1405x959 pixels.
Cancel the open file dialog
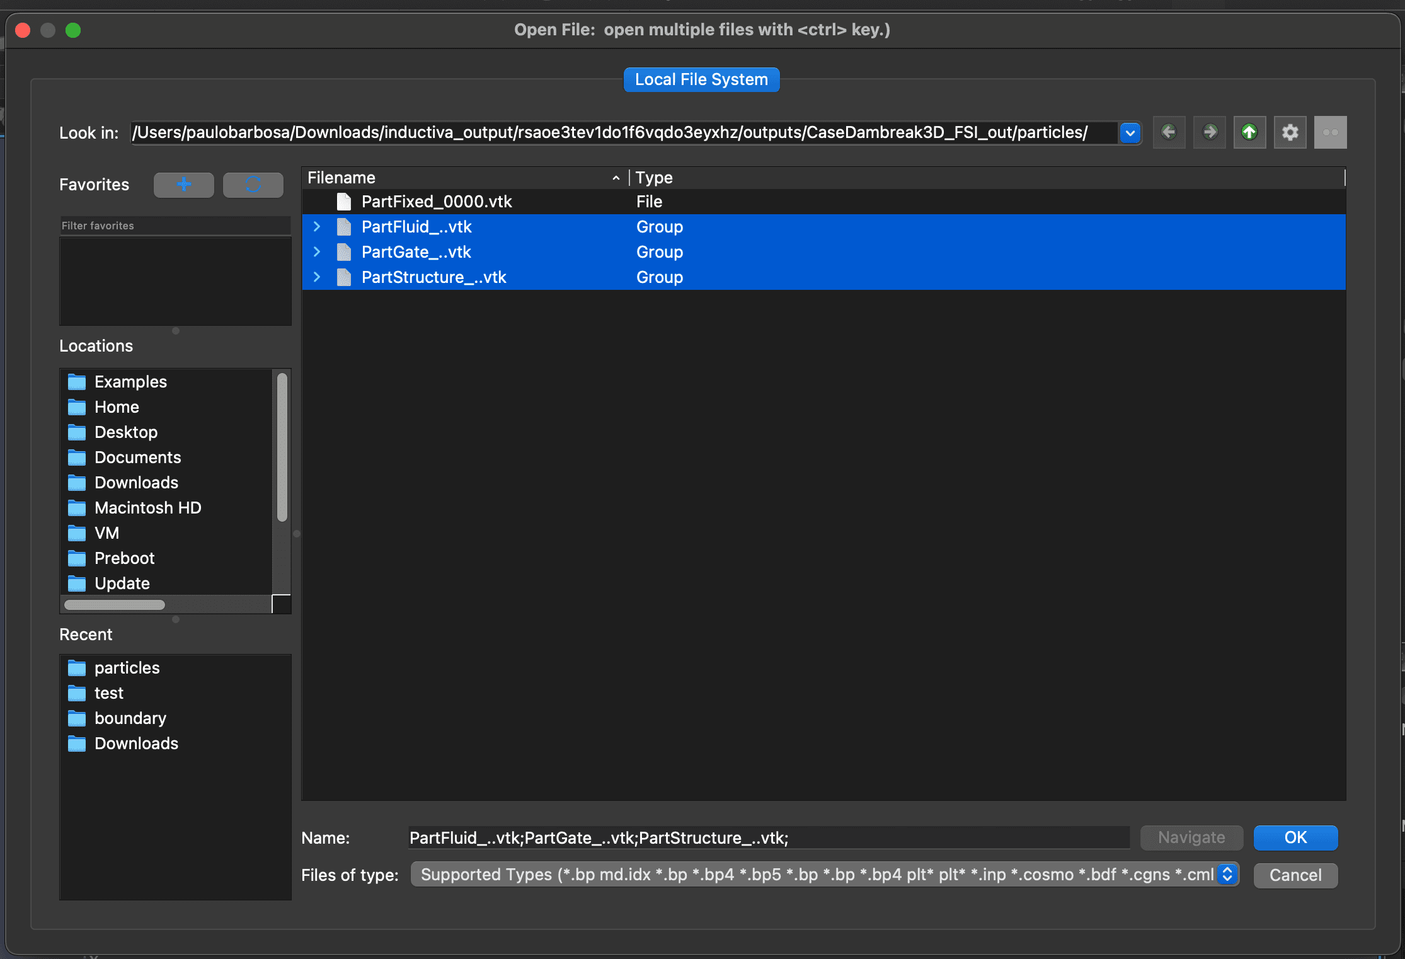pyautogui.click(x=1295, y=875)
